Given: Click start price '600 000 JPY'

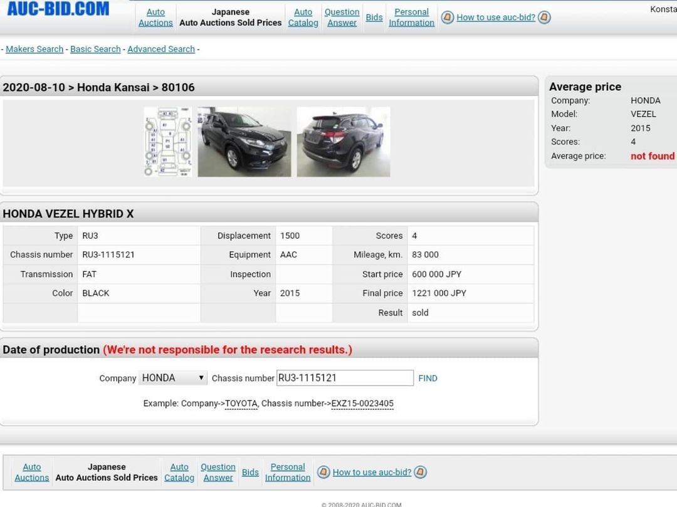Looking at the screenshot, I should tap(436, 274).
